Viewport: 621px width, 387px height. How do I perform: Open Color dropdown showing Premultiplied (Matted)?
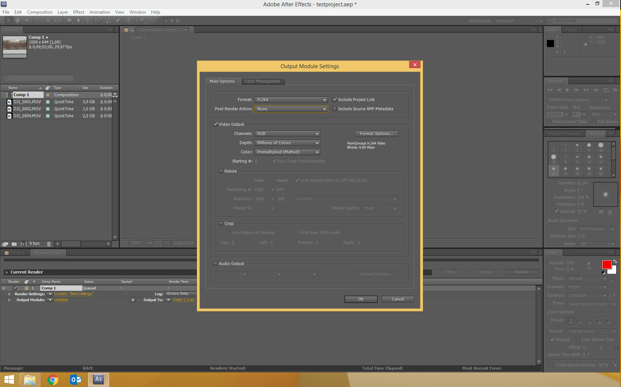tap(288, 152)
